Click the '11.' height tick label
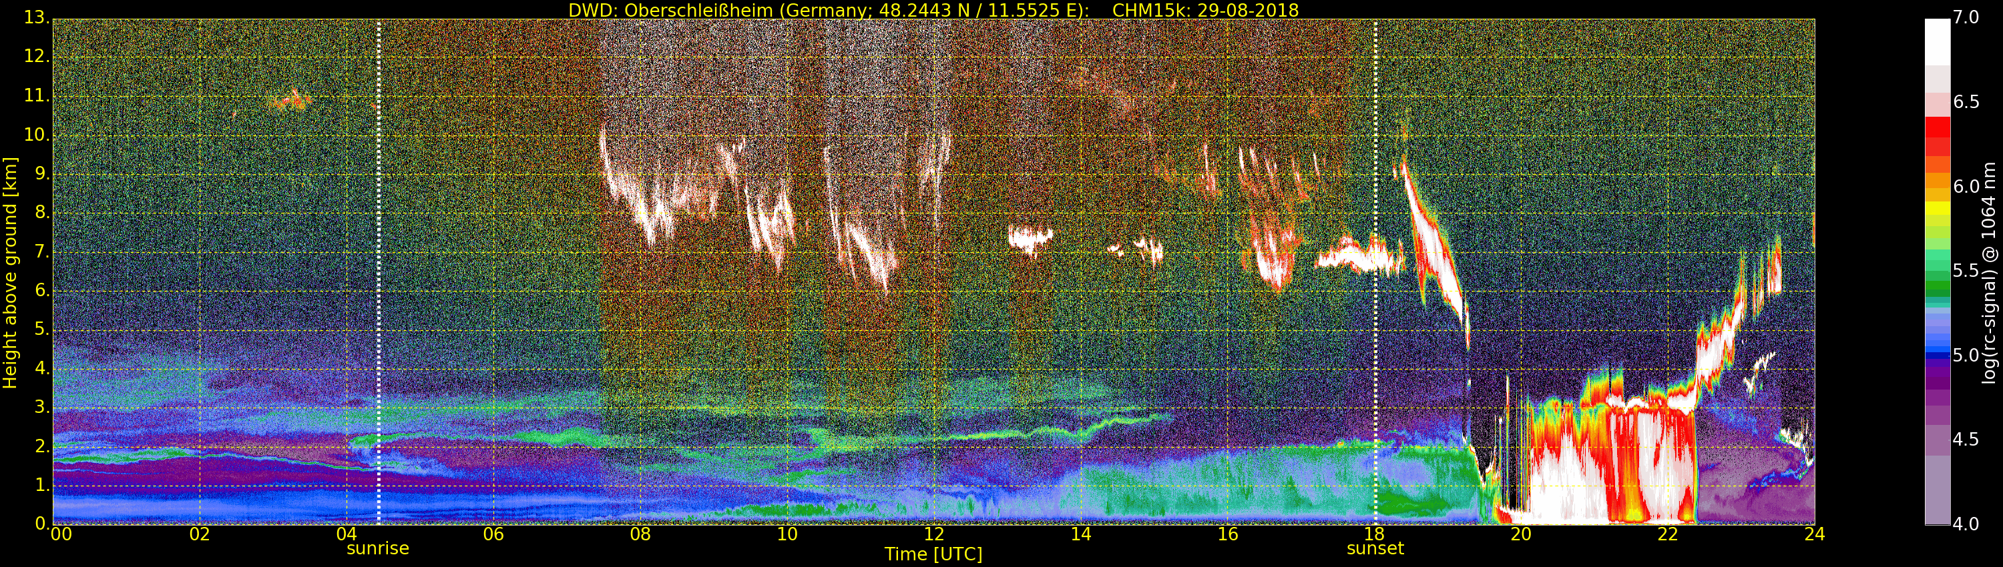The height and width of the screenshot is (567, 2003). tap(37, 95)
